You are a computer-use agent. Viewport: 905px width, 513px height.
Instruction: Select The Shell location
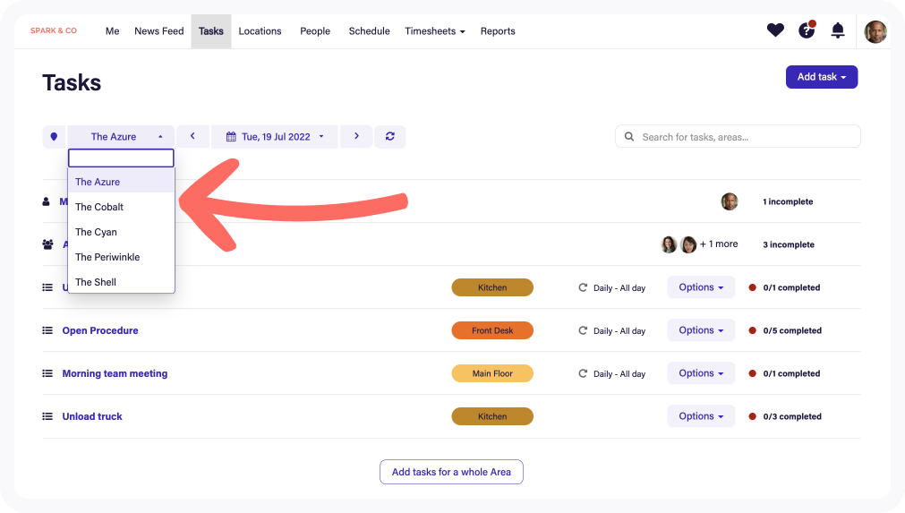[x=121, y=282]
